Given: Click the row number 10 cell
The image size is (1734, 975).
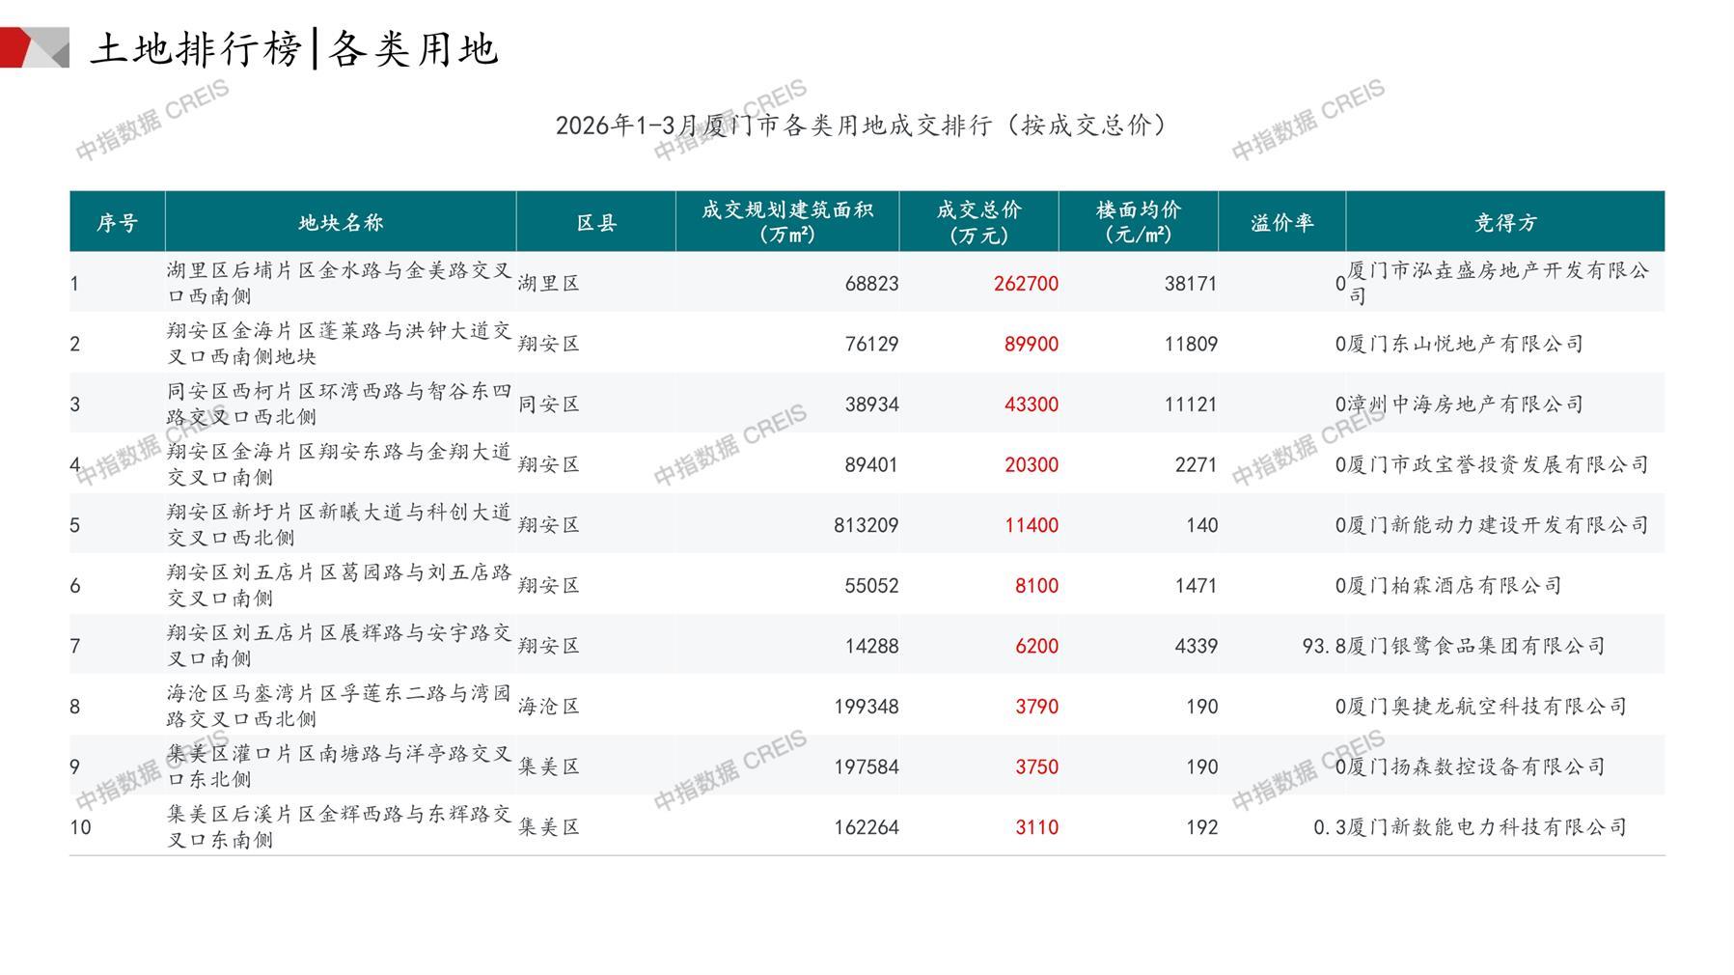Looking at the screenshot, I should (x=80, y=828).
